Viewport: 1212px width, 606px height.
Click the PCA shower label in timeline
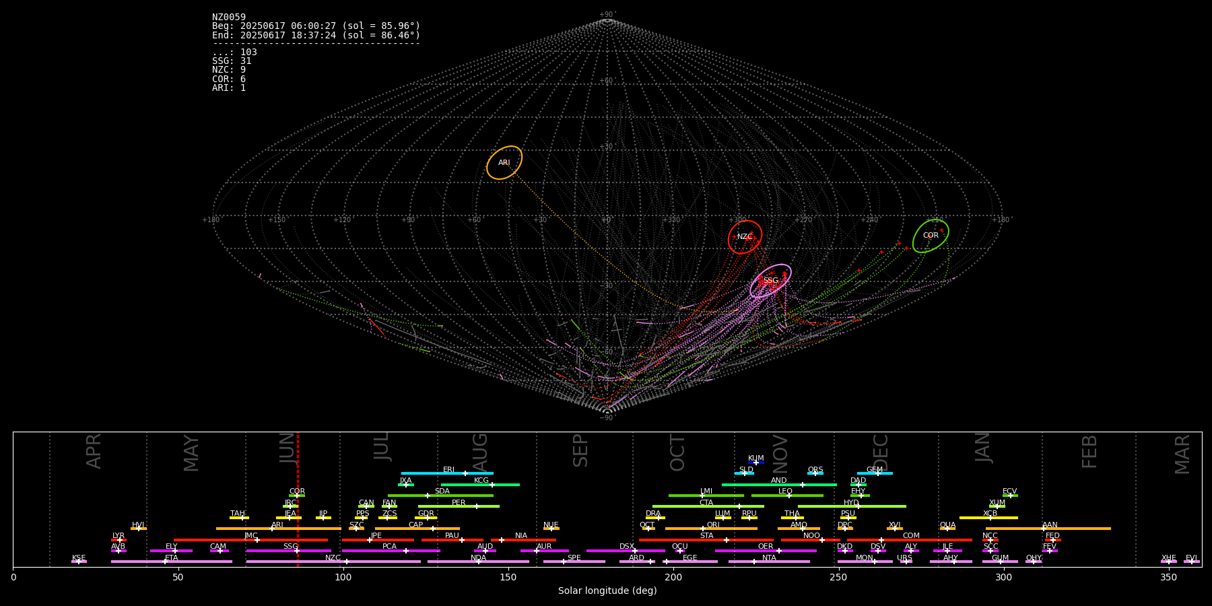click(390, 547)
